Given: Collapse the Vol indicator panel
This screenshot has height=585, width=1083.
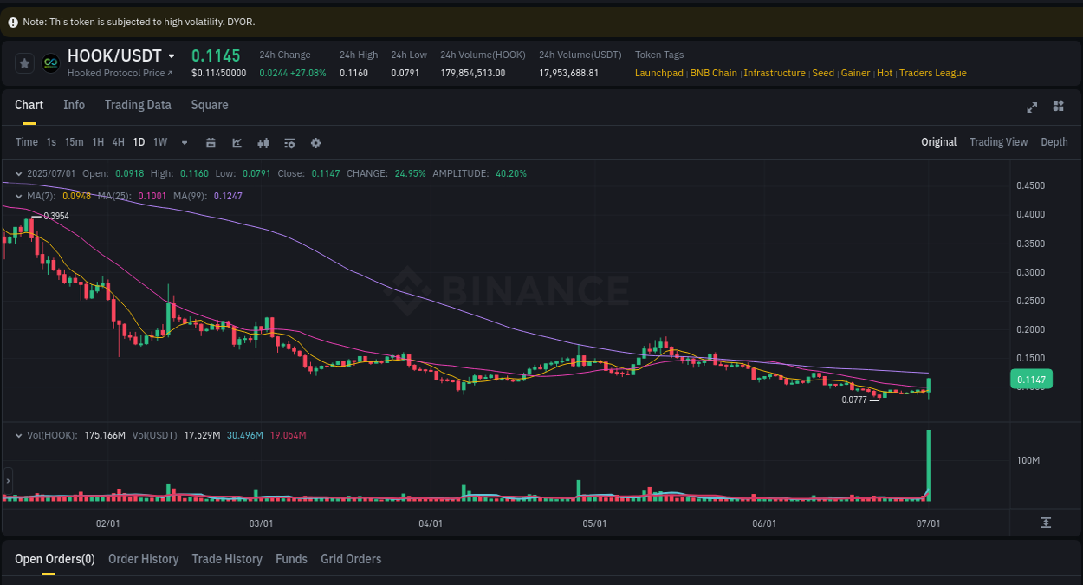Looking at the screenshot, I should click(18, 435).
